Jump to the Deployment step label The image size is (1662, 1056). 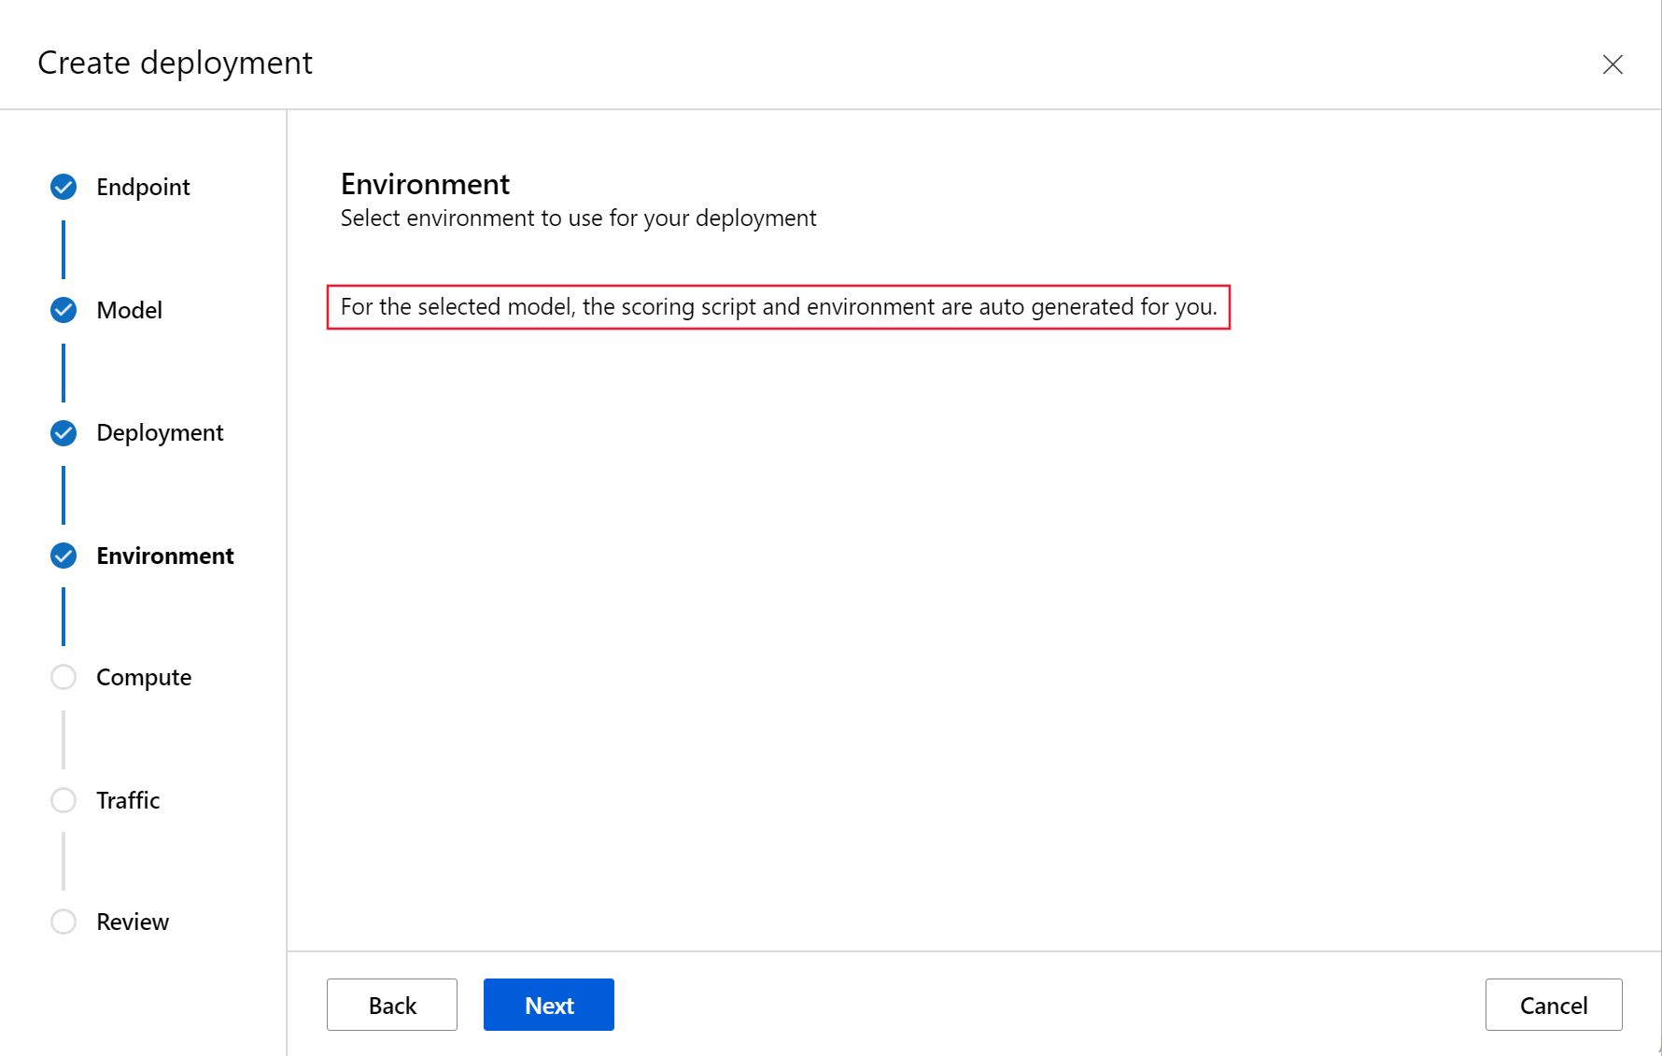160,433
